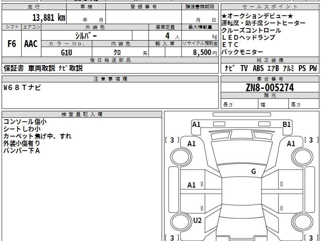The width and height of the screenshot is (321, 241).
Task: Click the 輸入車 label
Action: coord(165,44)
